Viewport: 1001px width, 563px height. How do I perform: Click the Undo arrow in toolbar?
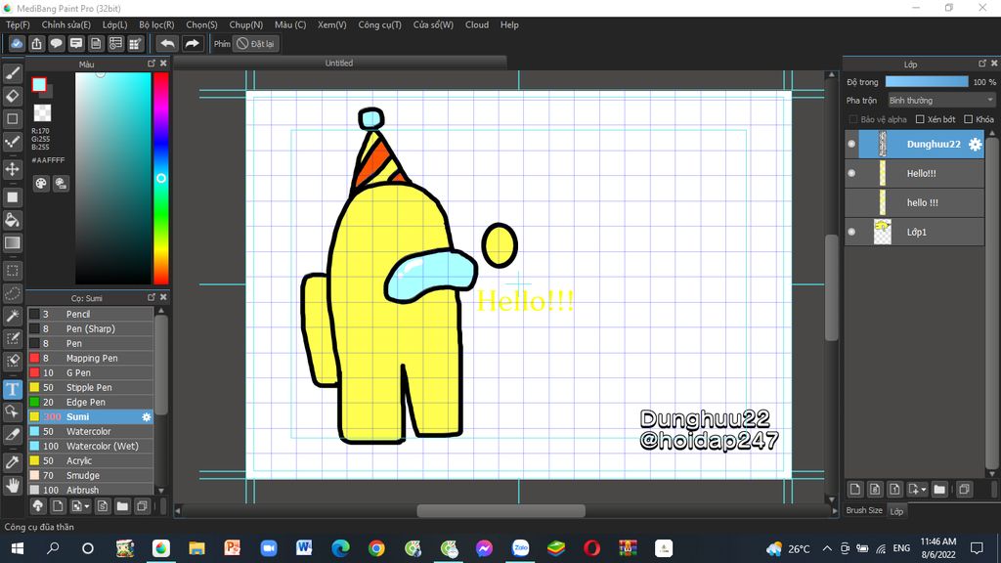click(167, 43)
